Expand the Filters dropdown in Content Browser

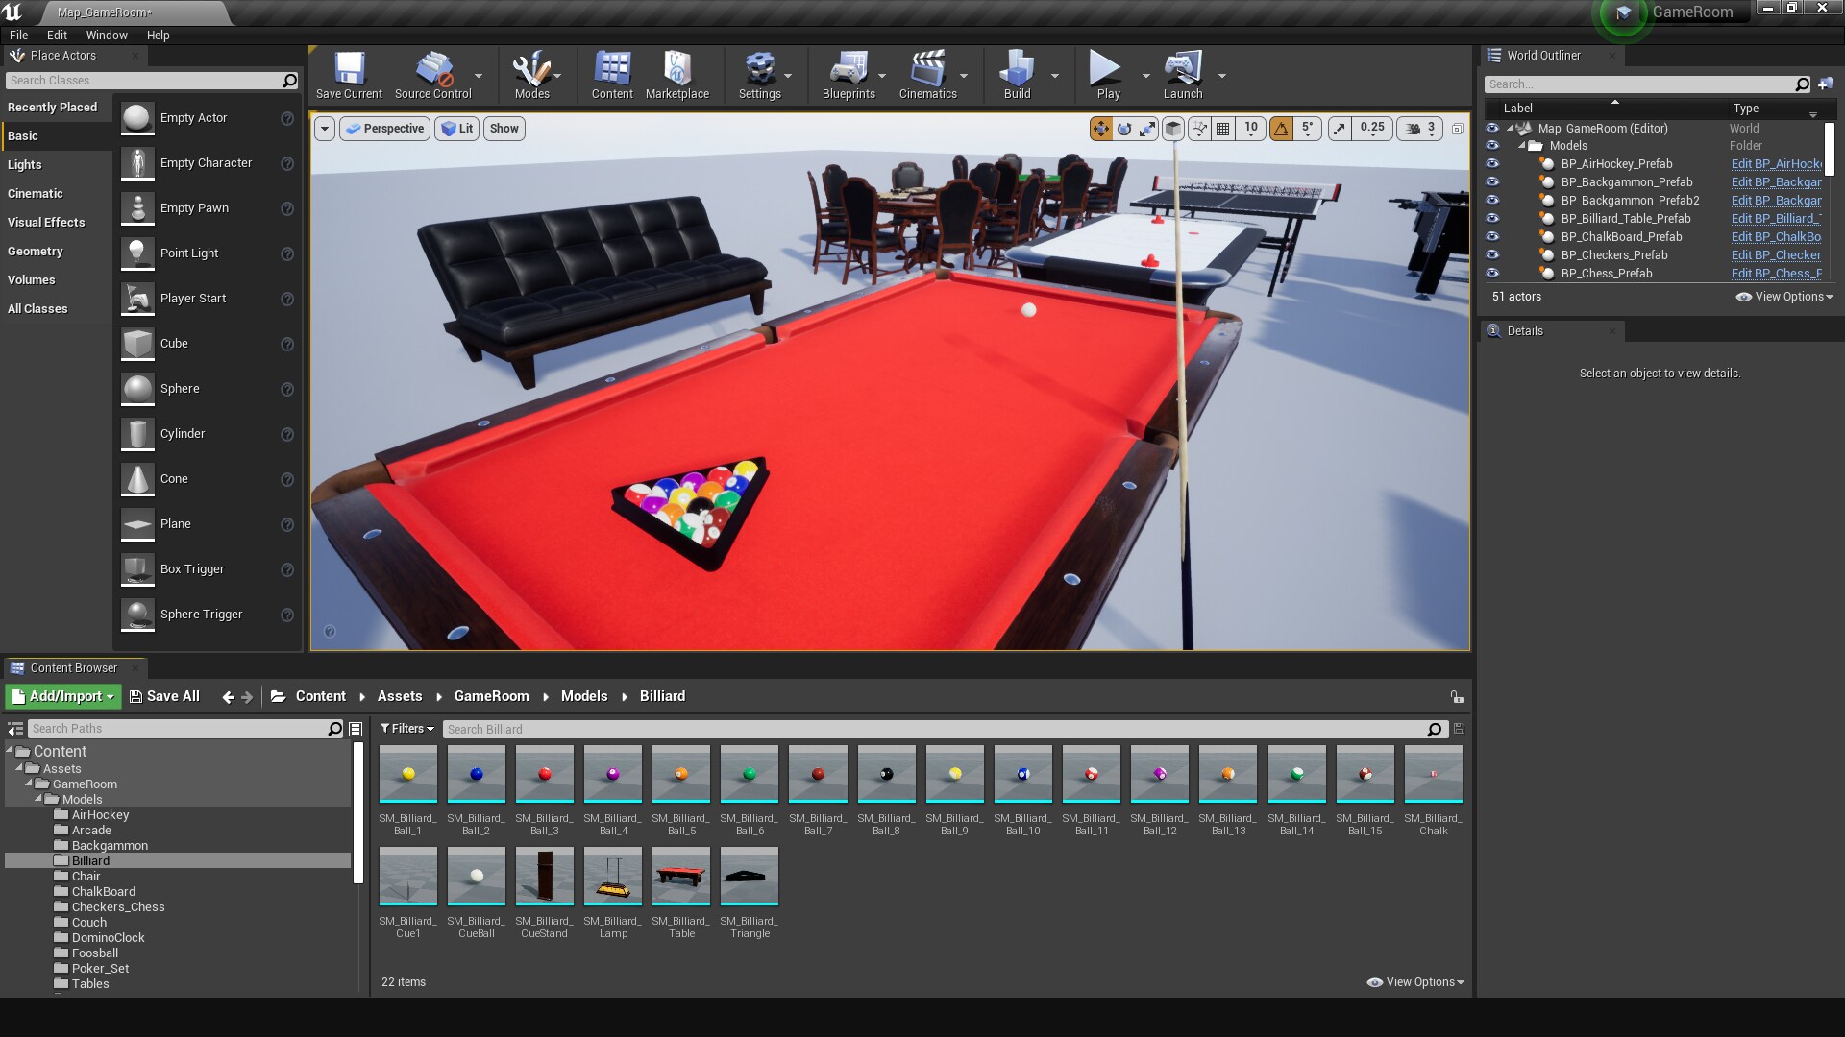pos(406,729)
